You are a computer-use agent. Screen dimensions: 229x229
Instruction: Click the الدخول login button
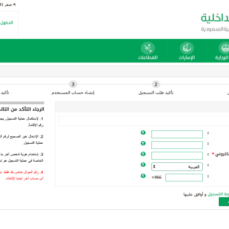click(x=7, y=23)
